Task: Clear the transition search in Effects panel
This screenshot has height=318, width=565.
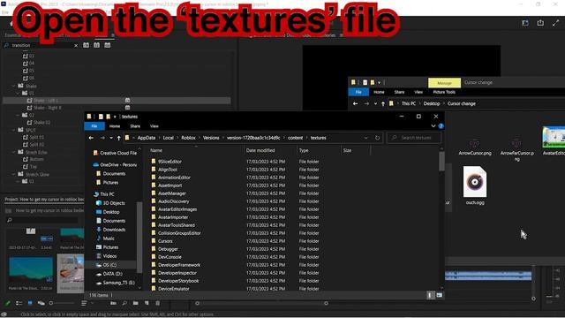Action: click(x=76, y=45)
